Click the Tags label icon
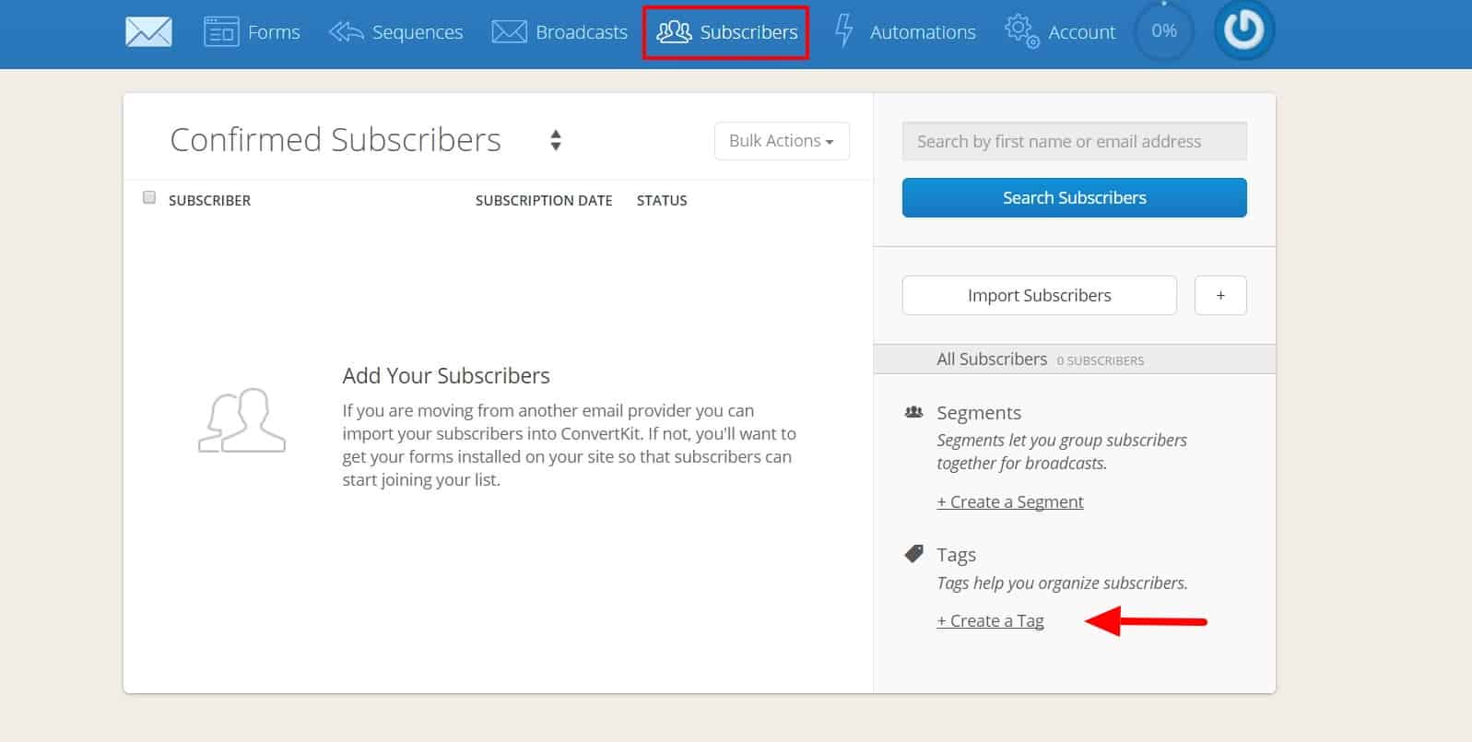Viewport: 1472px width, 742px height. (x=913, y=553)
